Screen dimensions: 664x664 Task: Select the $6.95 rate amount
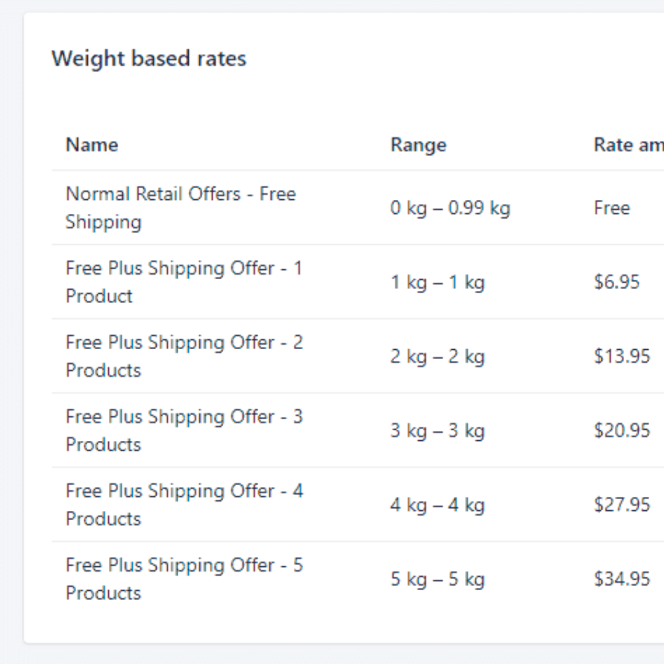click(619, 282)
